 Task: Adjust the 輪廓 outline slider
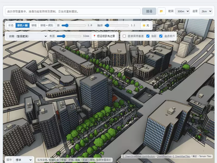[x=117, y=25]
